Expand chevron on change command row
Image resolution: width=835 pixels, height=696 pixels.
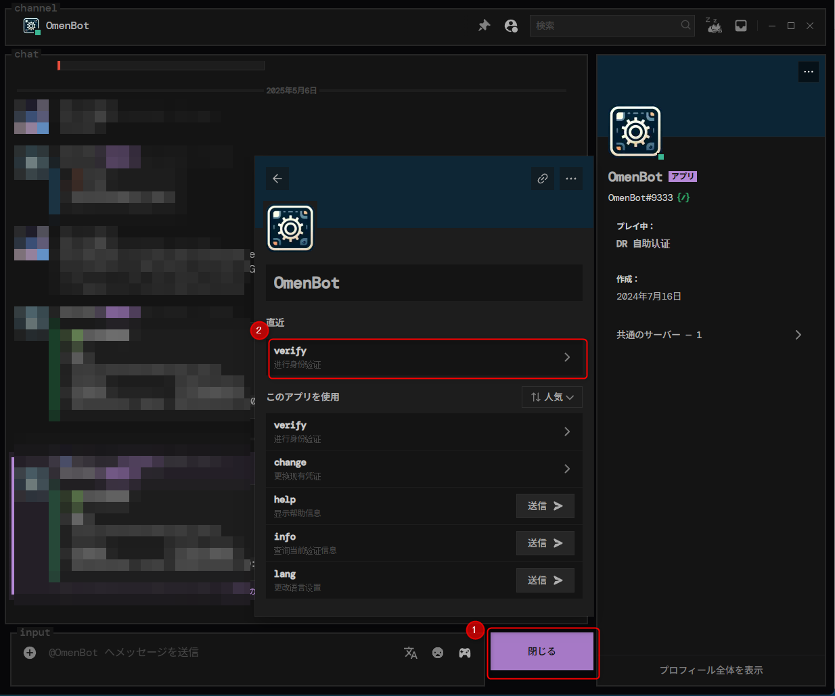(567, 469)
